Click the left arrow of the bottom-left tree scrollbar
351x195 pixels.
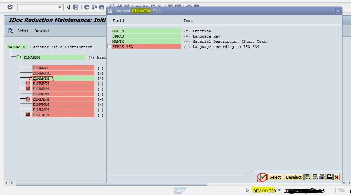(7, 183)
